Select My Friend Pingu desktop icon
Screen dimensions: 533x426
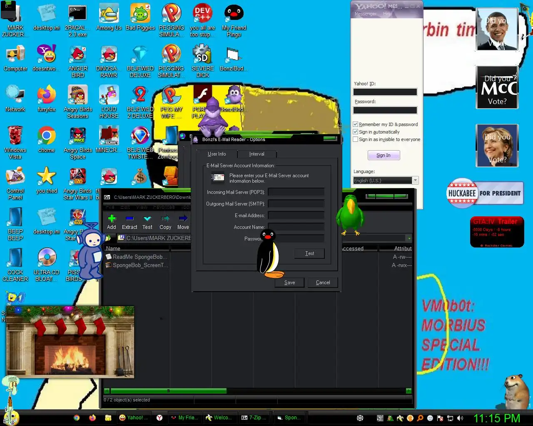point(234,20)
